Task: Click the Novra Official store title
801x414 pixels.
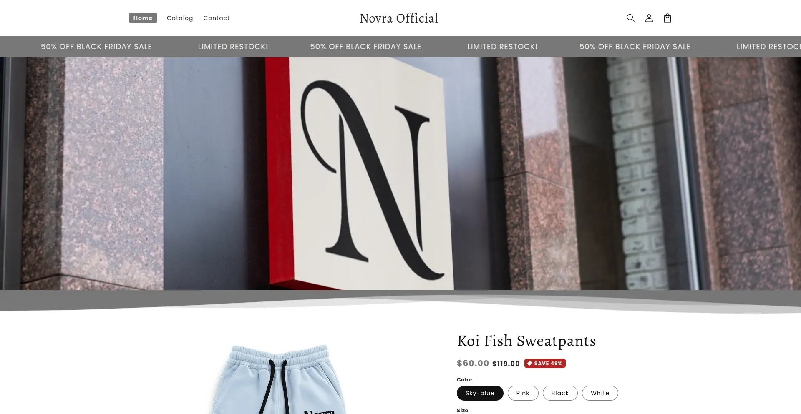Action: point(399,18)
